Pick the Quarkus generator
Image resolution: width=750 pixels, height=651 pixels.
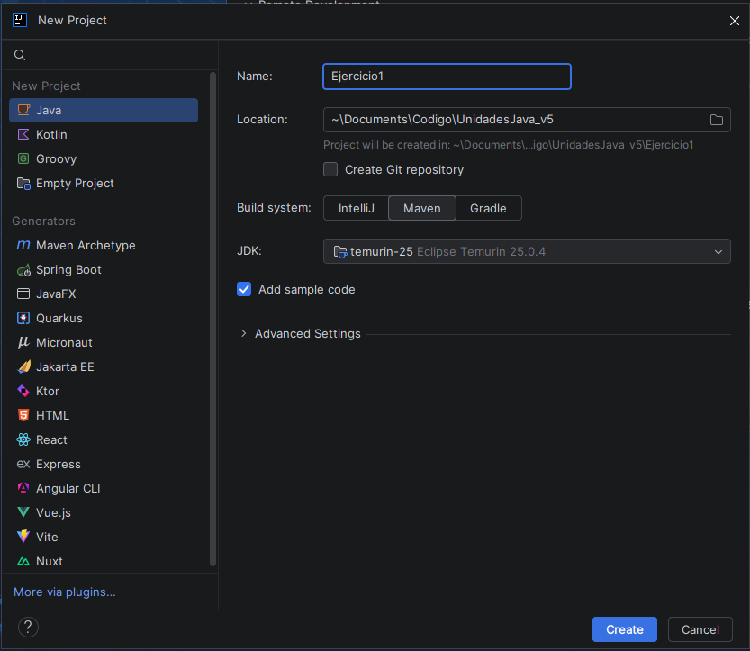104,318
